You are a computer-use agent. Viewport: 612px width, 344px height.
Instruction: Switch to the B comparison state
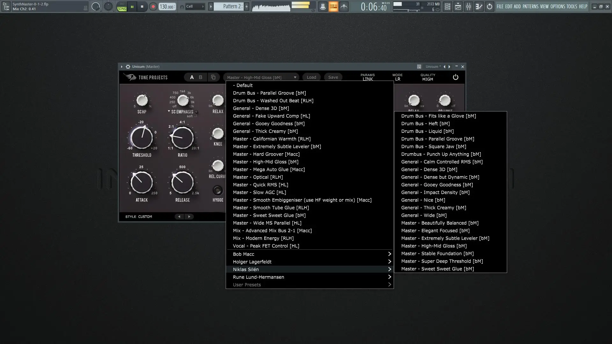[200, 77]
